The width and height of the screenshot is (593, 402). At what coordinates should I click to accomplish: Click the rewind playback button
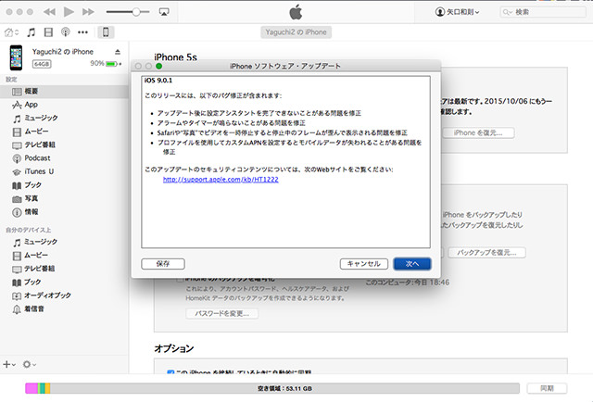coord(49,12)
